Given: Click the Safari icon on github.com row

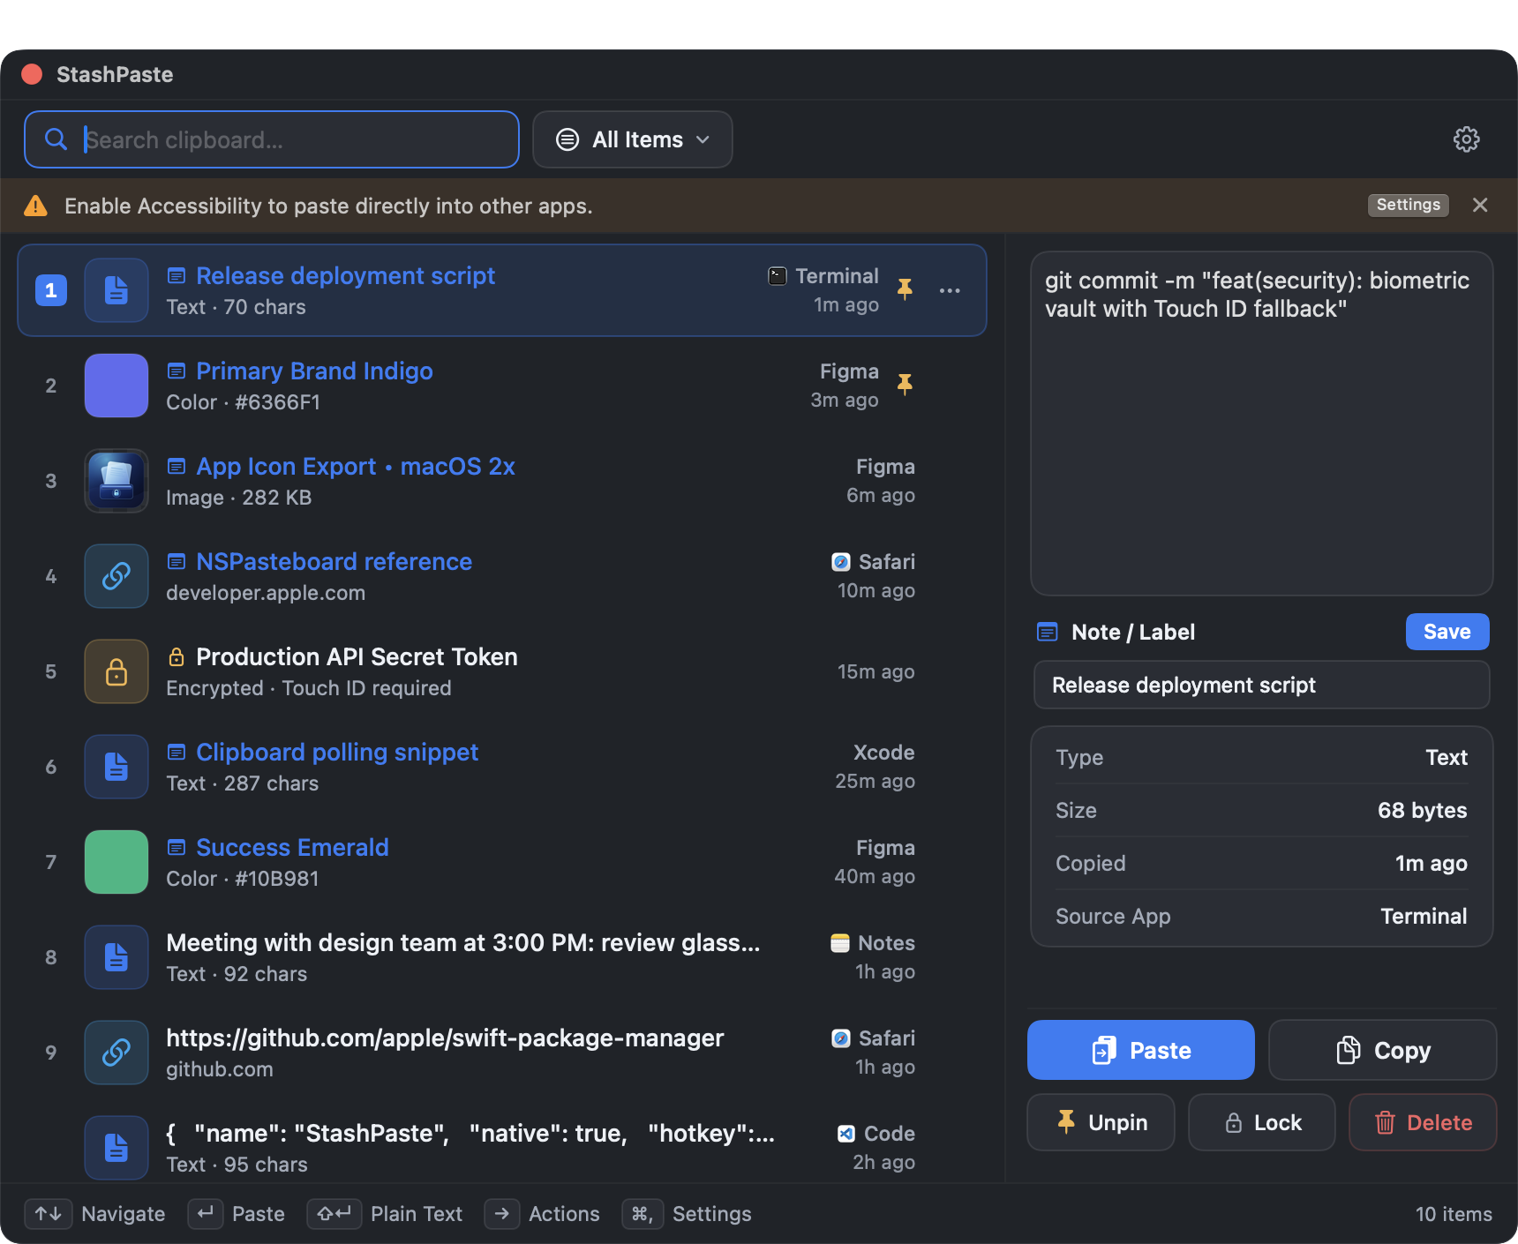Looking at the screenshot, I should click(841, 1038).
